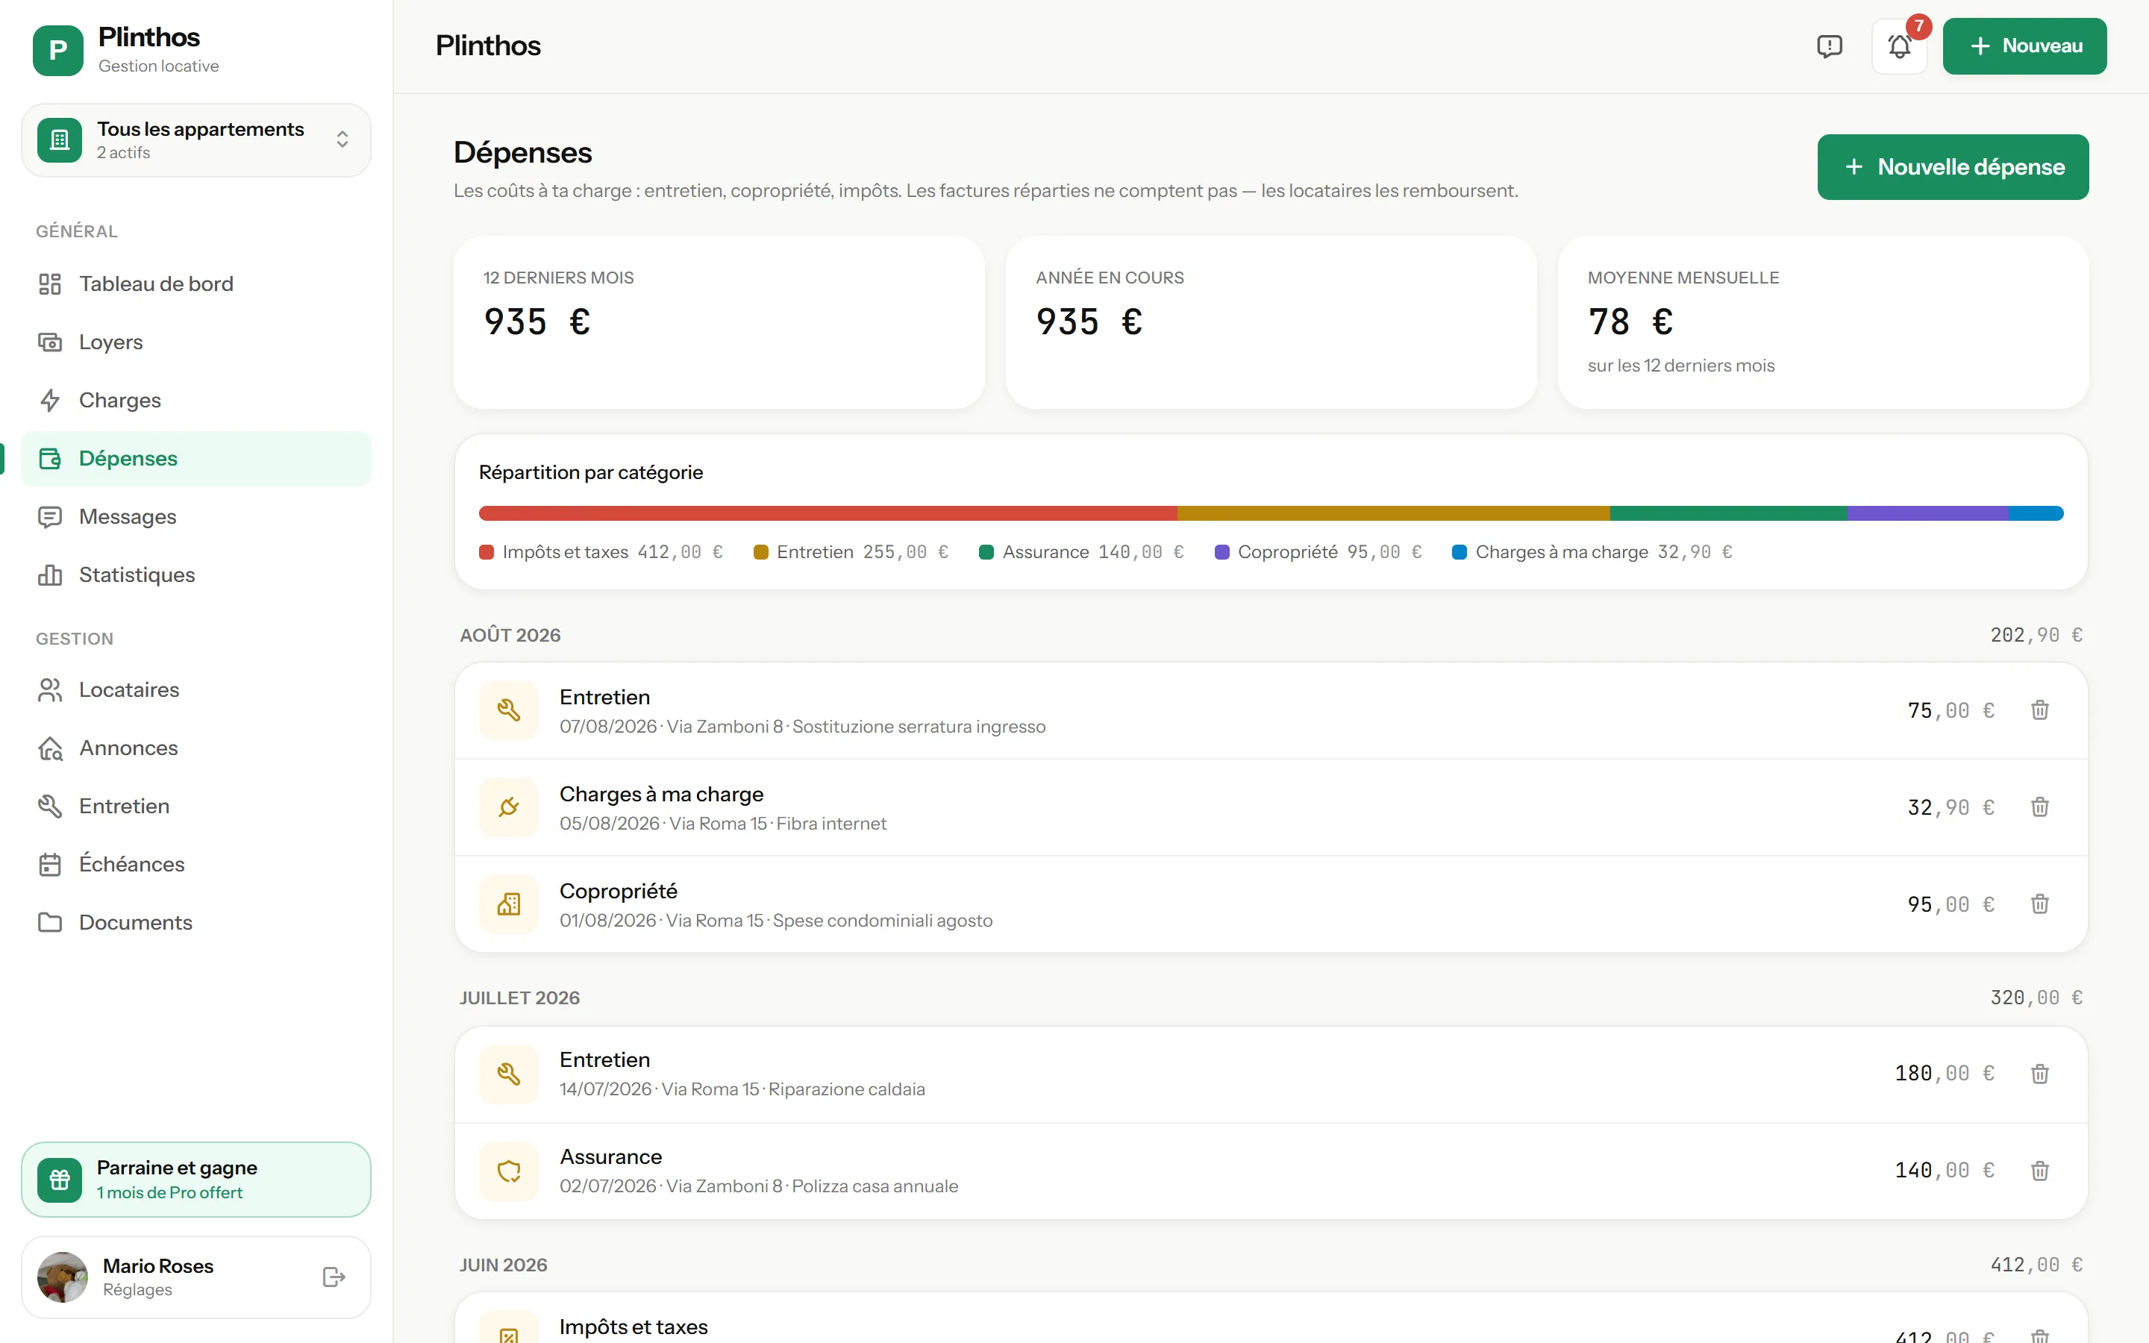Click the Loyers banknote icon

click(x=50, y=342)
